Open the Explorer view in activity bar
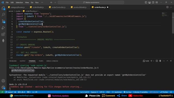This screenshot has width=174, height=98. pos(3,8)
